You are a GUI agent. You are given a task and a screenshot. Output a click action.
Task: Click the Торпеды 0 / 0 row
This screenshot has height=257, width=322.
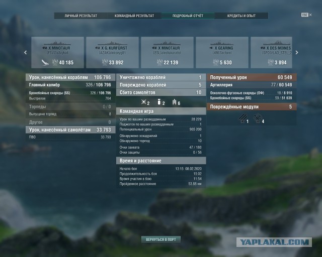[70, 107]
